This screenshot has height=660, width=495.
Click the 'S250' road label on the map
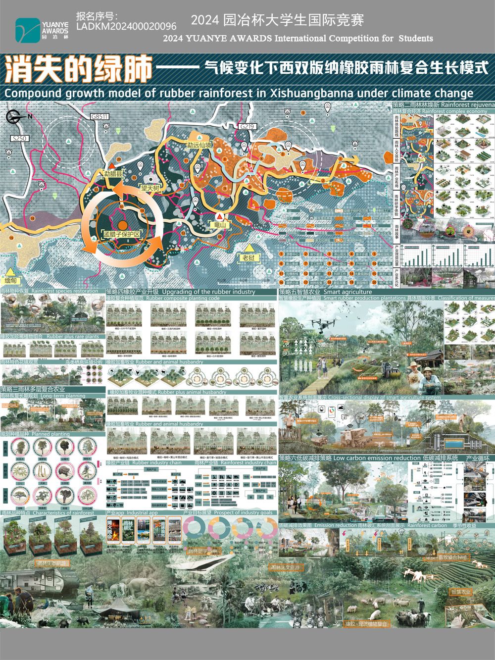[x=20, y=139]
